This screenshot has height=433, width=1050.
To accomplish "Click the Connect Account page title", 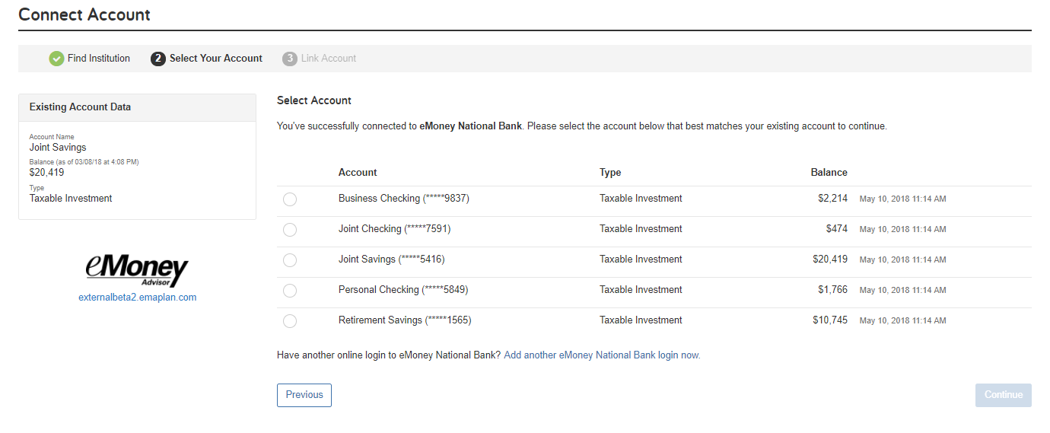I will coord(84,14).
